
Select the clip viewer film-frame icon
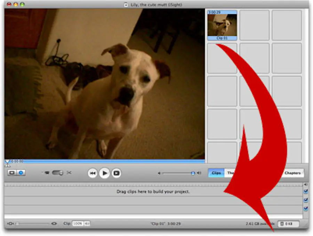point(11,172)
